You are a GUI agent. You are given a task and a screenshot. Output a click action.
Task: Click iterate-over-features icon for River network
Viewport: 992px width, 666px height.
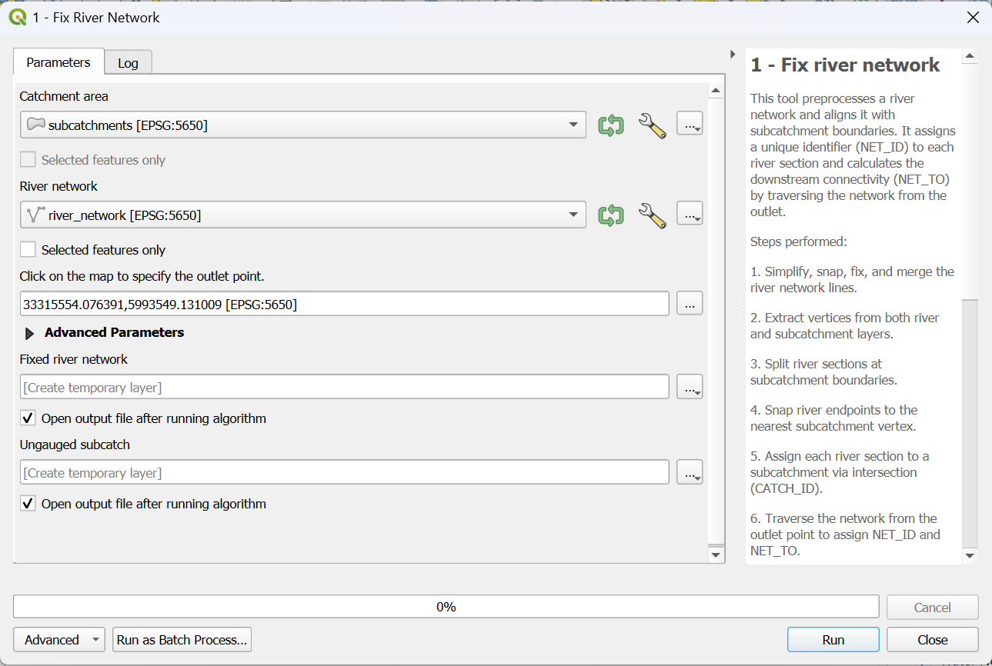pyautogui.click(x=611, y=215)
